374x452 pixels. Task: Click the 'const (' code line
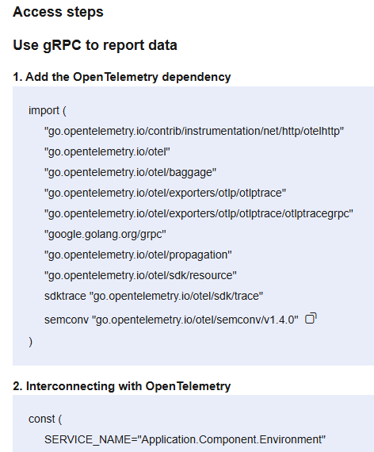click(x=45, y=419)
